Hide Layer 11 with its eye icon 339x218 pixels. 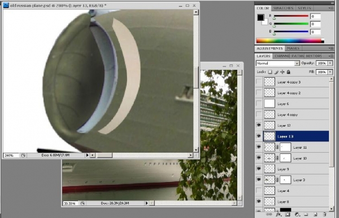(259, 147)
